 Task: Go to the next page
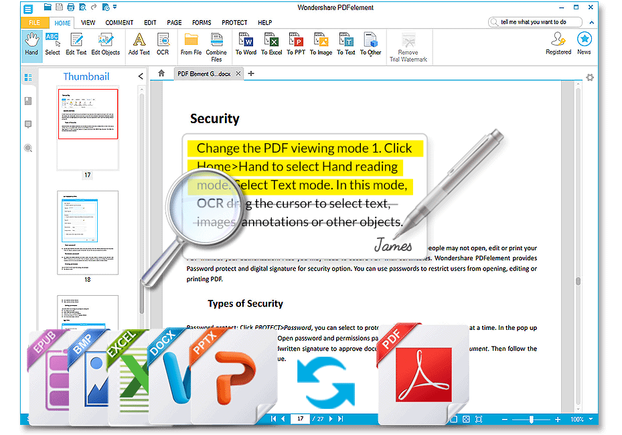(x=331, y=419)
